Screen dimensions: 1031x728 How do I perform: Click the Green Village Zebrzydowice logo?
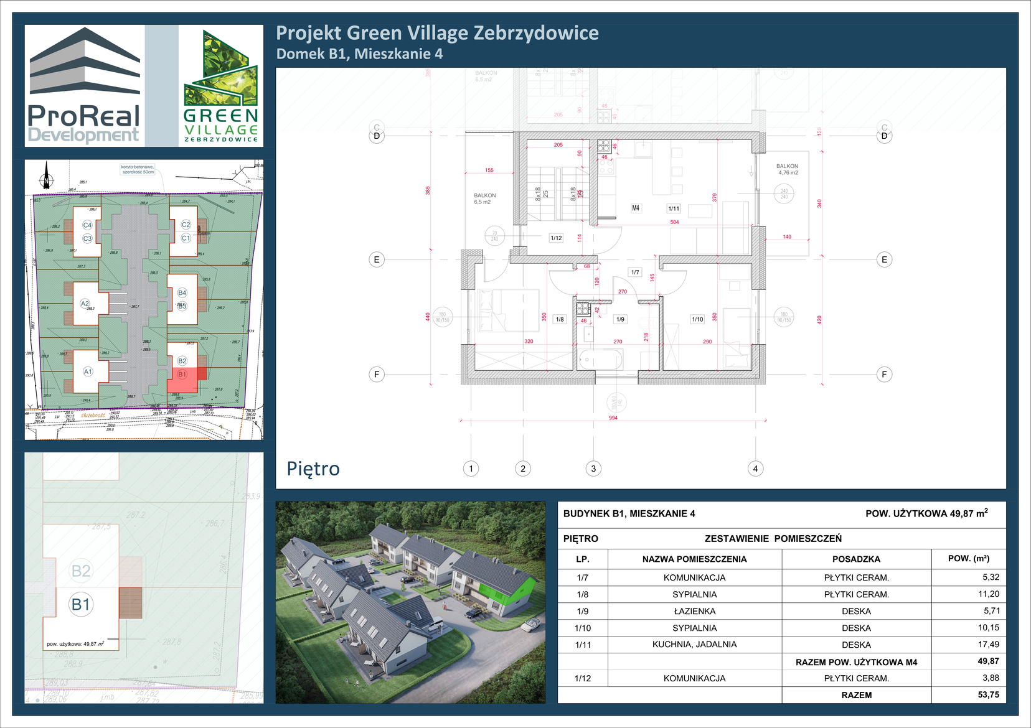tap(221, 86)
